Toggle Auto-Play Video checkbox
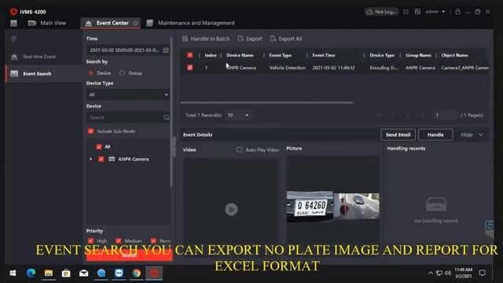 (x=239, y=149)
